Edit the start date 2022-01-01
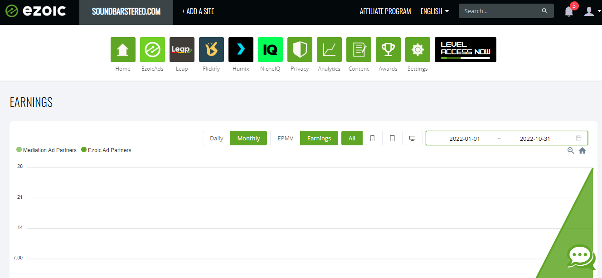The image size is (602, 278). coord(465,139)
